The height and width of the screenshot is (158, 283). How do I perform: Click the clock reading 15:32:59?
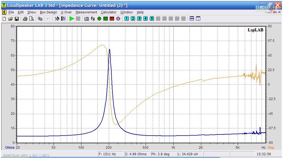264,154
